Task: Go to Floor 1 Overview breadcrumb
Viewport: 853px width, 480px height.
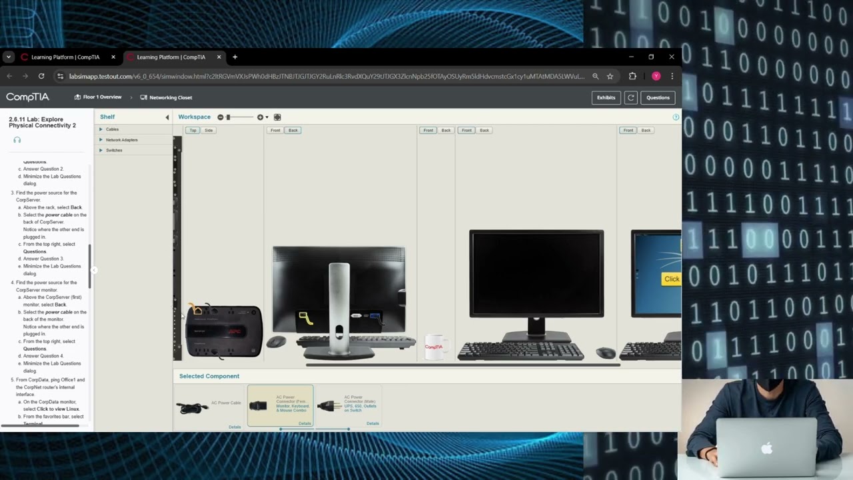Action: click(98, 97)
